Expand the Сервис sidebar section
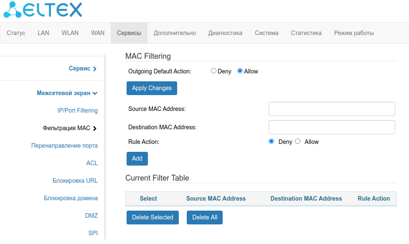 coord(83,68)
